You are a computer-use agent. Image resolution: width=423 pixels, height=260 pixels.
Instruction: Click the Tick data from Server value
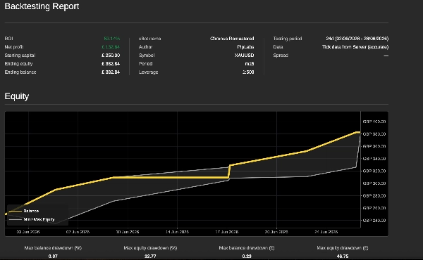point(355,47)
